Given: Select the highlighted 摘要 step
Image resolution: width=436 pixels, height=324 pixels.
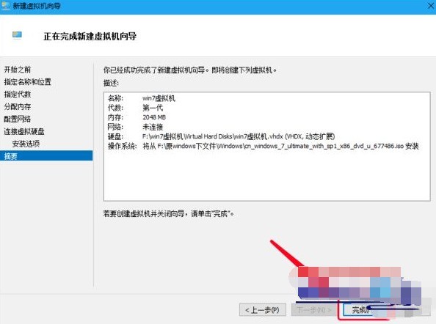Looking at the screenshot, I should click(x=46, y=155).
